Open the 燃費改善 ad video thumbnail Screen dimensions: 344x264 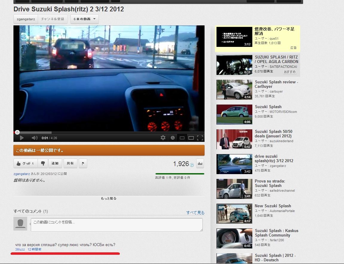[234, 37]
